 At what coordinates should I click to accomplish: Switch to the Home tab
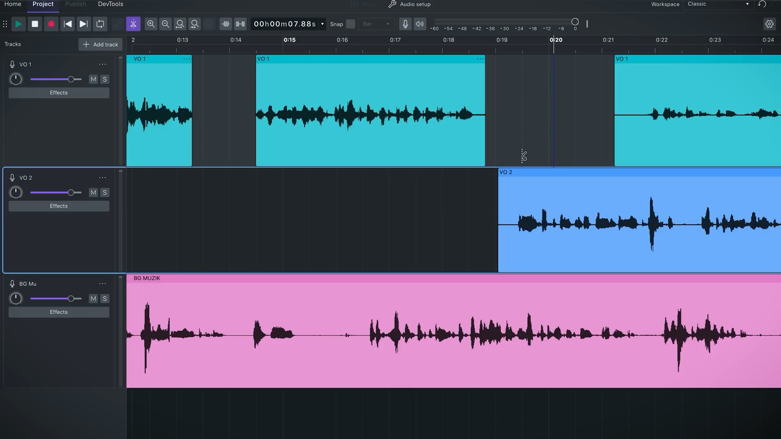(13, 4)
